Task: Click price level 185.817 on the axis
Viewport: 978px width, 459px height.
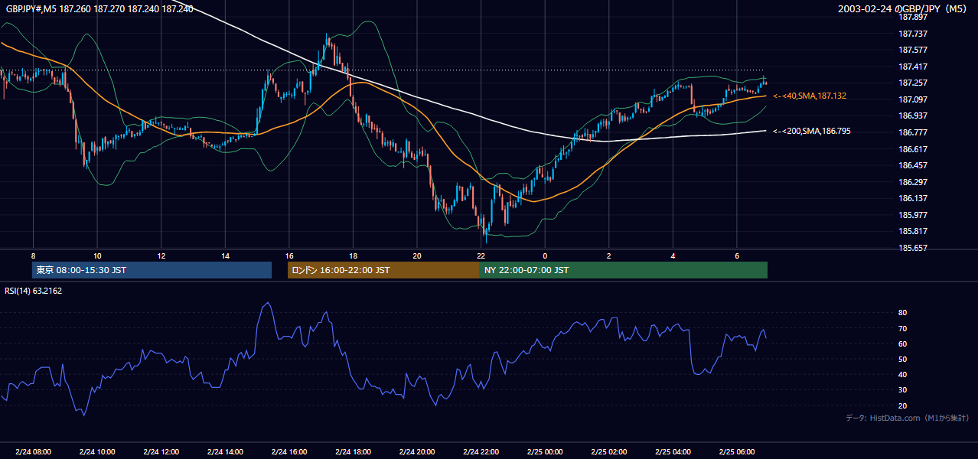Action: point(912,231)
